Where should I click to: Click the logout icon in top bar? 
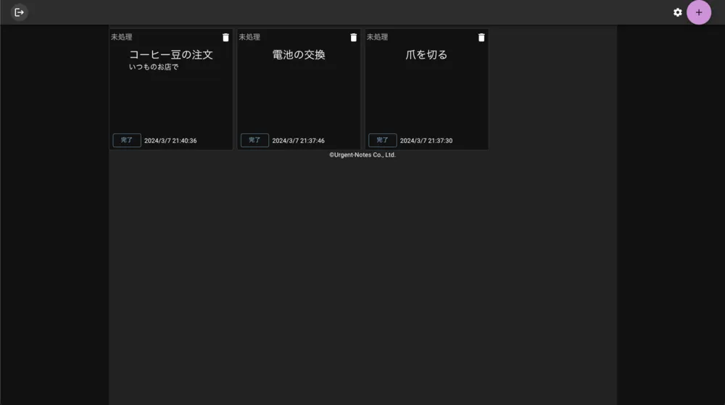tap(19, 12)
